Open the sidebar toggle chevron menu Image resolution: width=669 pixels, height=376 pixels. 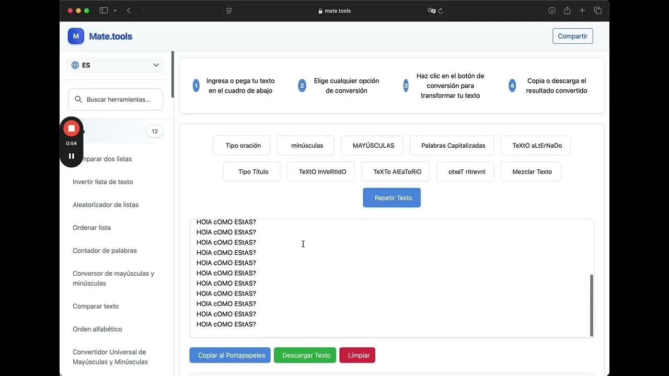pyautogui.click(x=115, y=10)
